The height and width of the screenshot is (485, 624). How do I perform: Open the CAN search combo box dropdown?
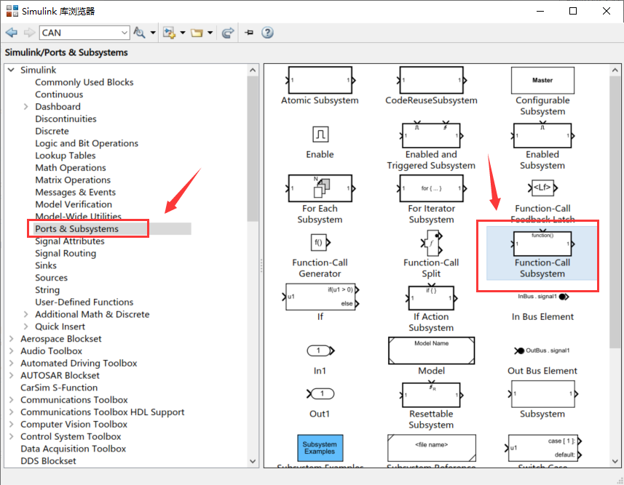pos(125,33)
